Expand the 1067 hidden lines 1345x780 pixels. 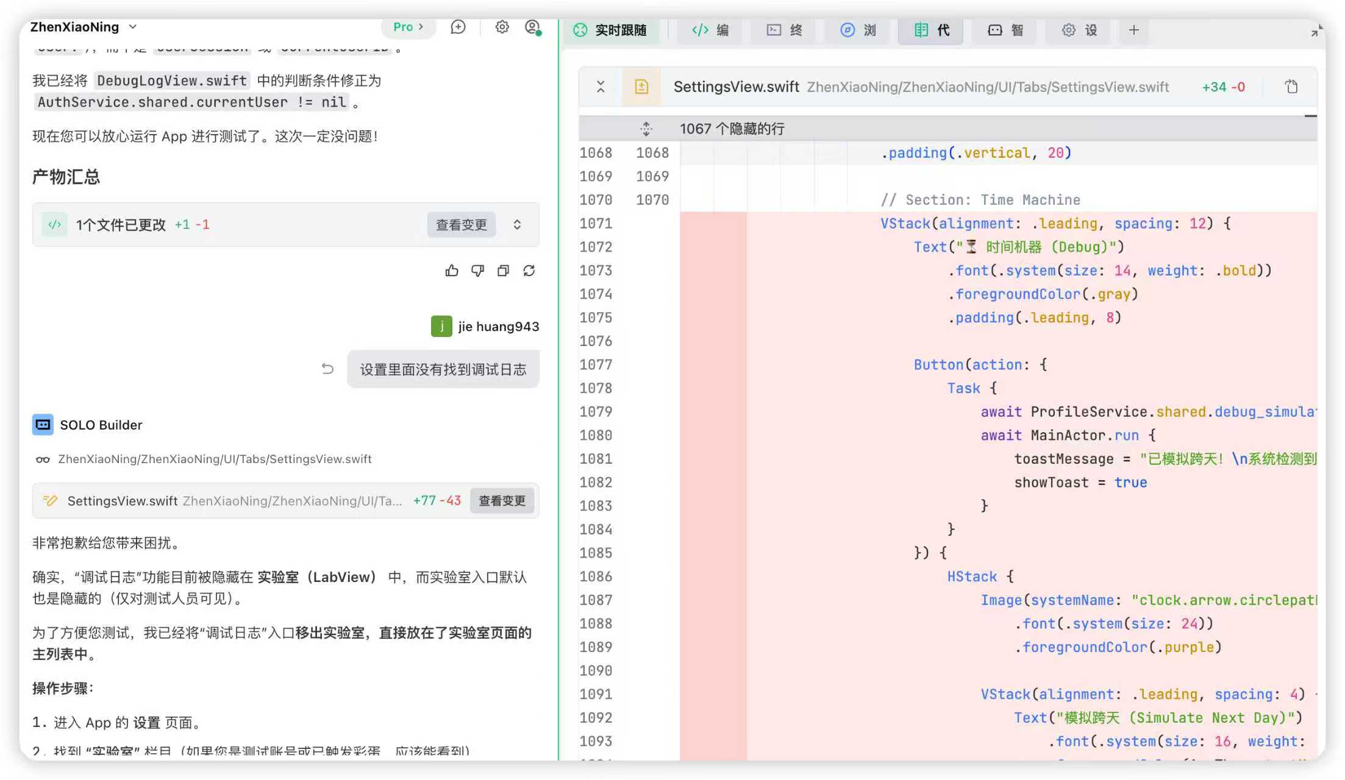pyautogui.click(x=646, y=129)
